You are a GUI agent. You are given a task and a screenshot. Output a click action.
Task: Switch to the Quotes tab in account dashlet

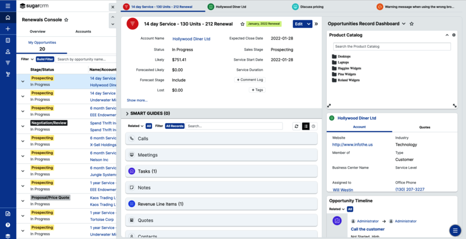coord(425,126)
